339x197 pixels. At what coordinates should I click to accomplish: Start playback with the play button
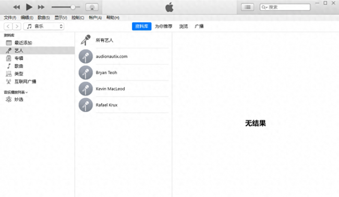coord(29,7)
